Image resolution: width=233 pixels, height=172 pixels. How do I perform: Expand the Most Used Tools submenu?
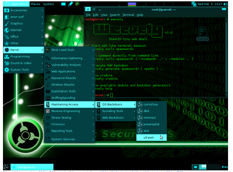pos(70,50)
